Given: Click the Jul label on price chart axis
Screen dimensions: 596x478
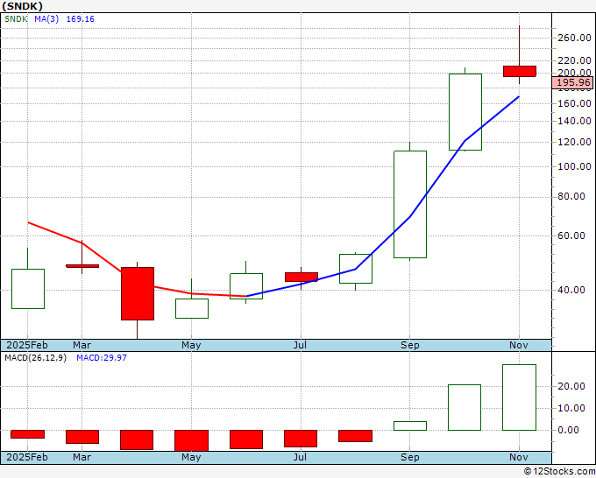Looking at the screenshot, I should (301, 345).
